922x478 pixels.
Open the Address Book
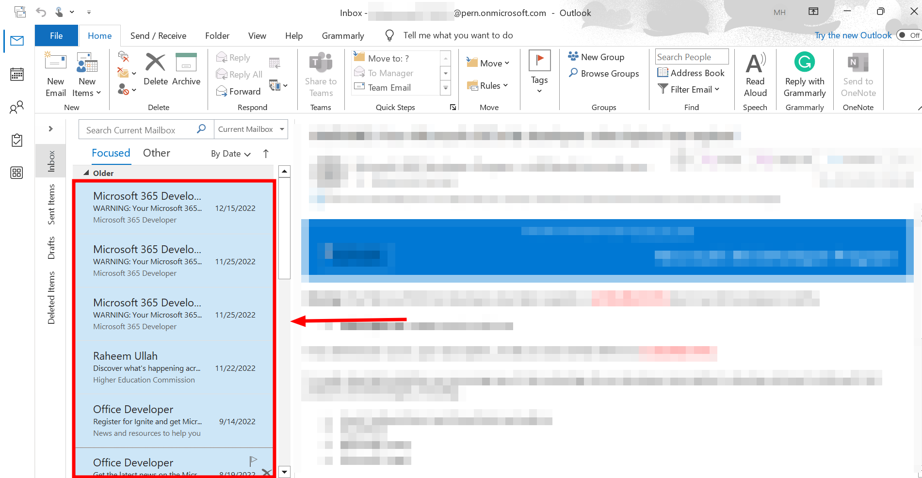(691, 73)
